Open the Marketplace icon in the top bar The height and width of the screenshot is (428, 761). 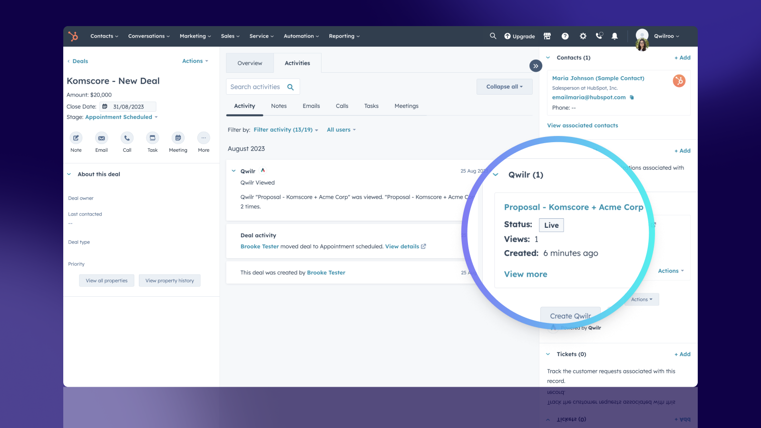(547, 36)
